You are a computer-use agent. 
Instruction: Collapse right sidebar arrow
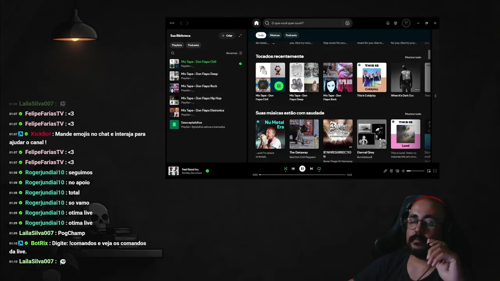tap(435, 96)
